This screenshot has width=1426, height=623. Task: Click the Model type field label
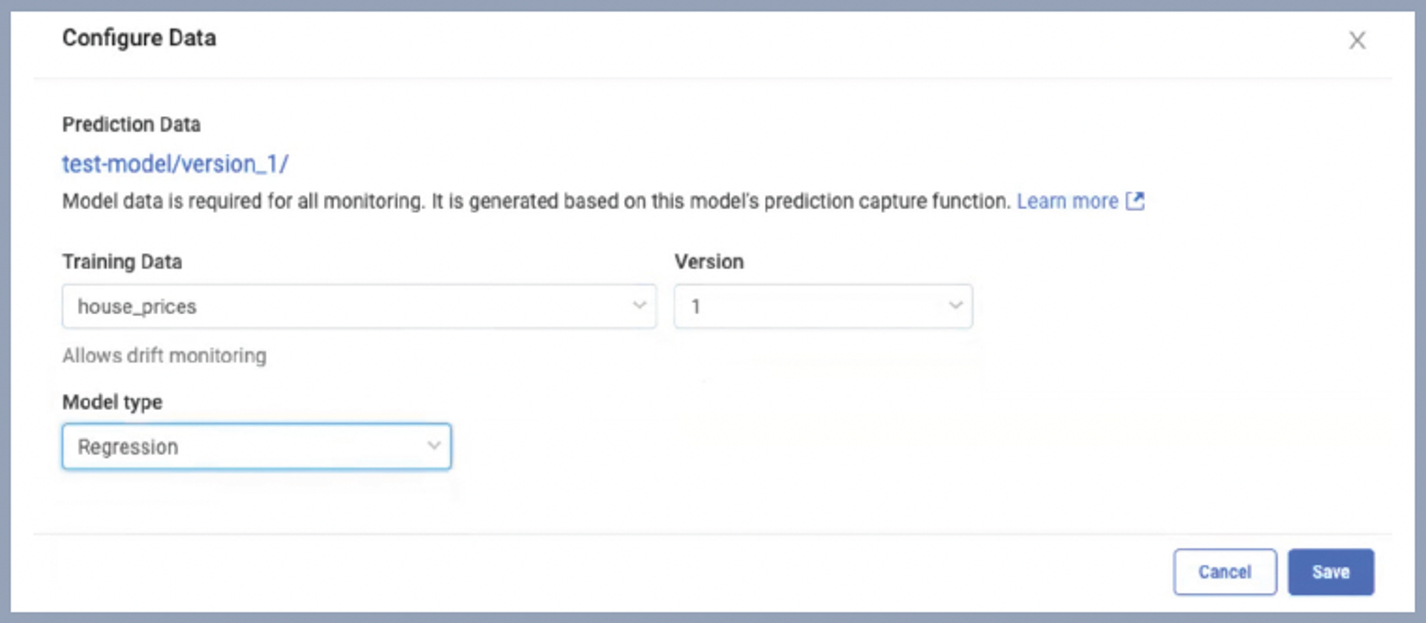click(112, 402)
